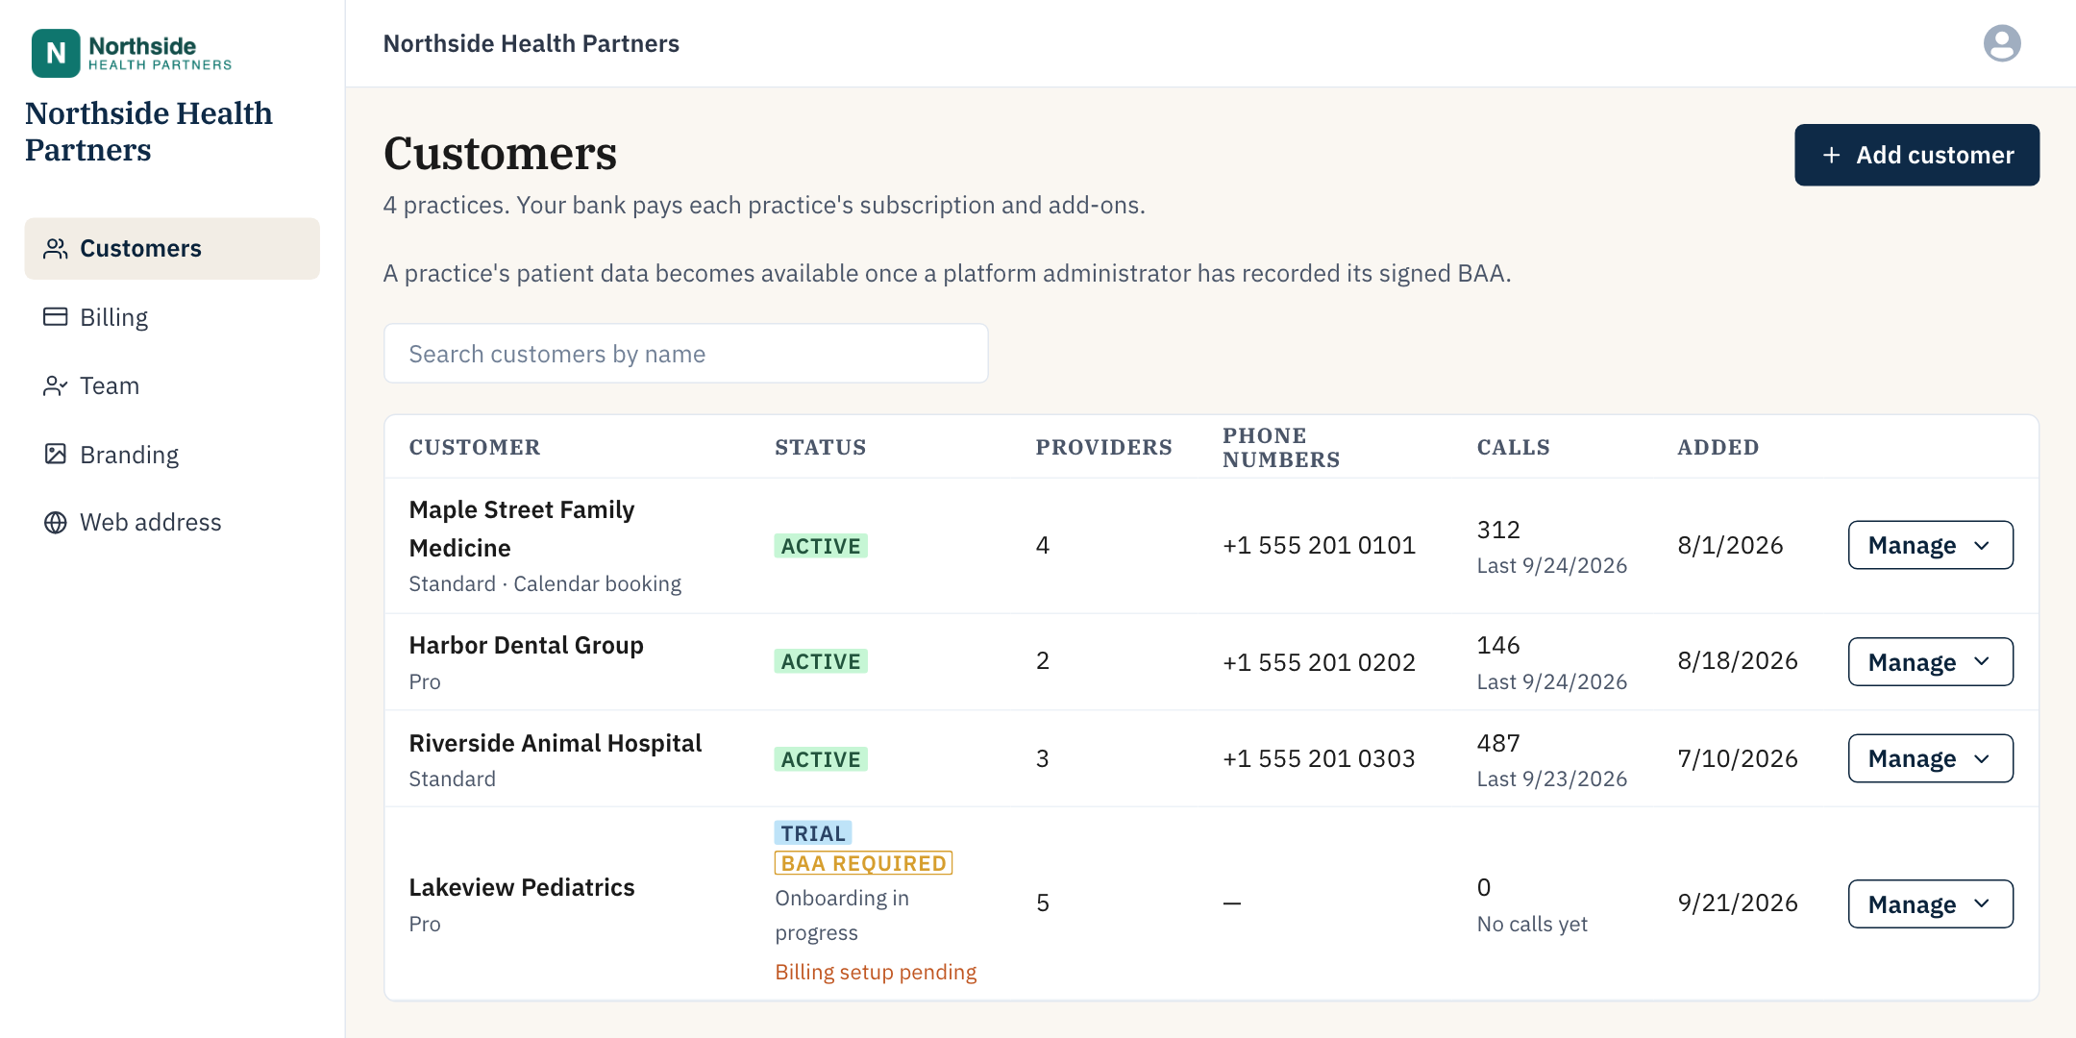Open Manage dropdown for Maple Street Family Medicine
Screen dimensions: 2076x1038
coord(1930,545)
